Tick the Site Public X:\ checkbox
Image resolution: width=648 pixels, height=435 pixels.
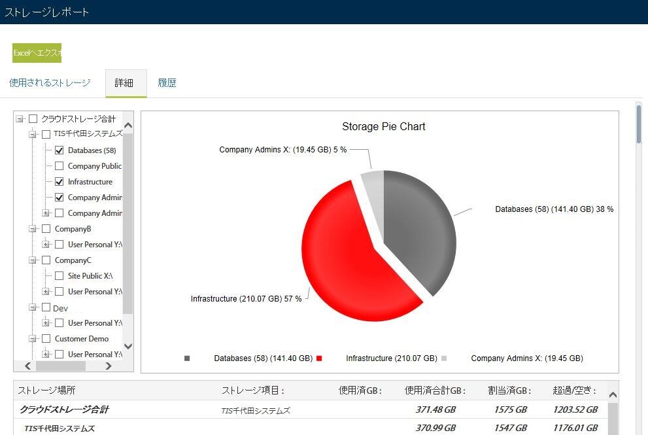tap(59, 276)
